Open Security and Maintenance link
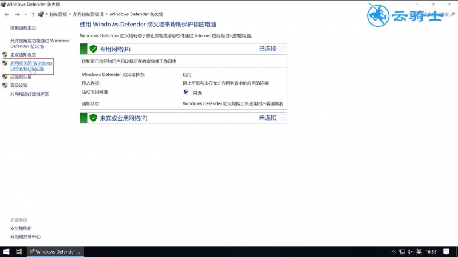Image resolution: width=458 pixels, height=257 pixels. click(21, 228)
